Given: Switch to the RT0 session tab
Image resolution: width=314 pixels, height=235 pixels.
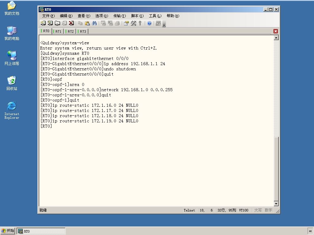Looking at the screenshot, I should (x=45, y=31).
